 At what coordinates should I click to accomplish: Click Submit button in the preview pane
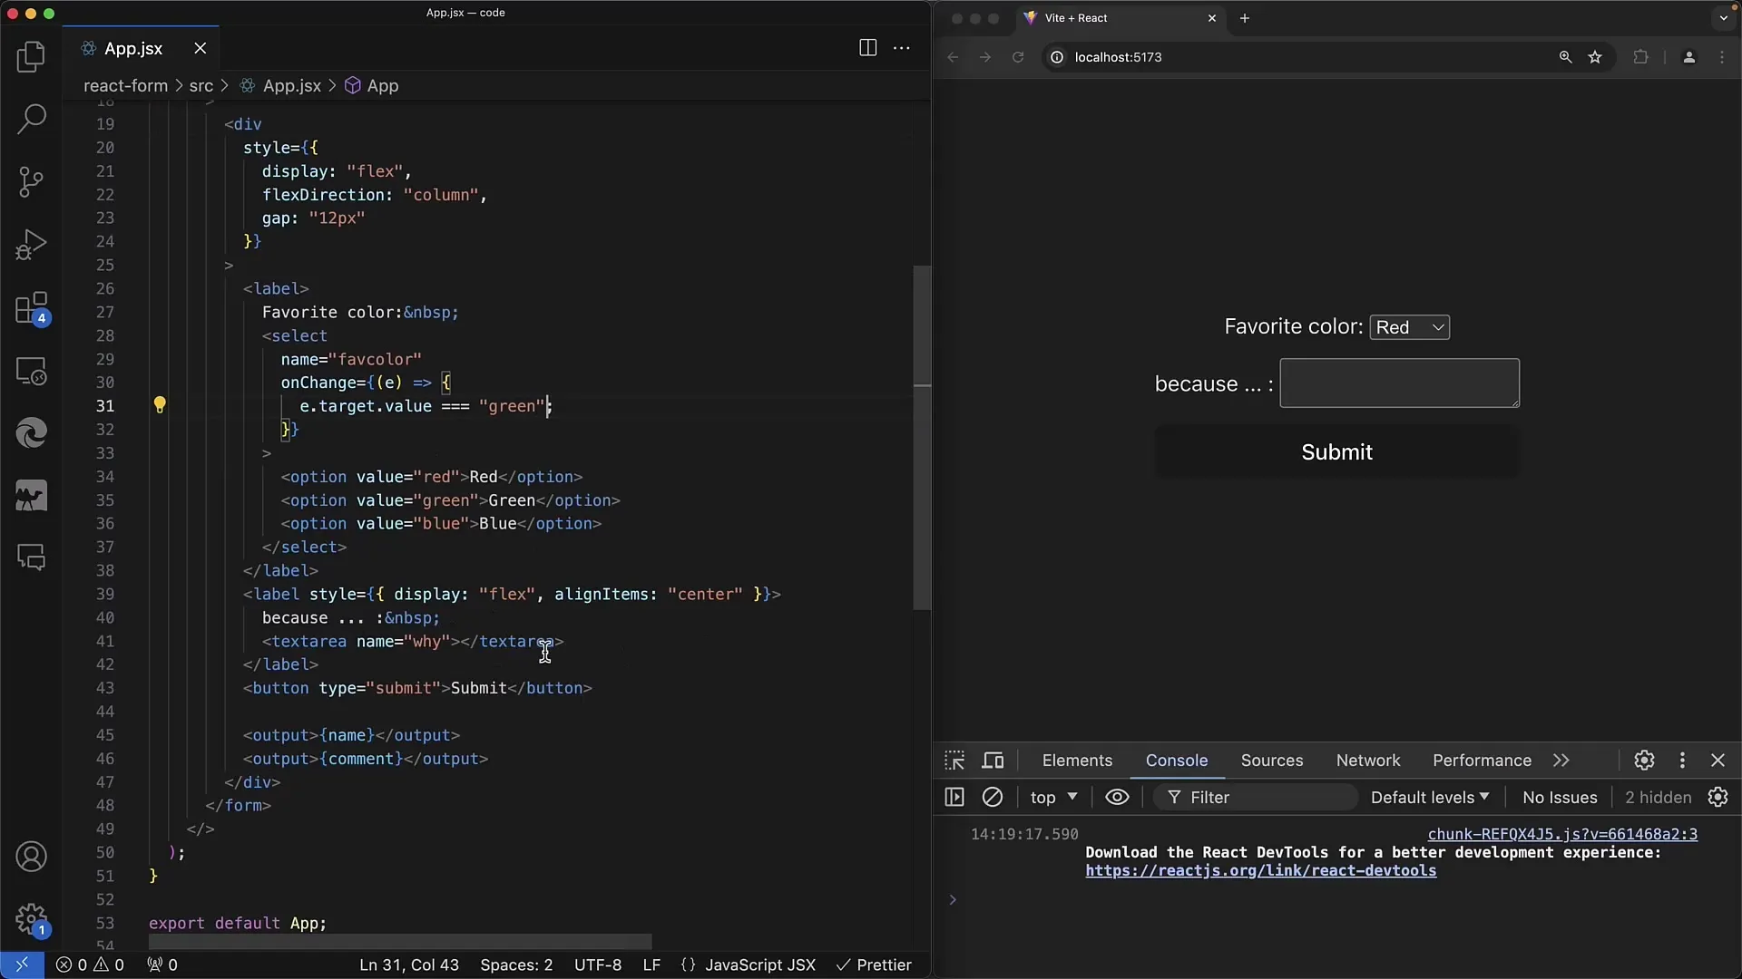tap(1336, 451)
